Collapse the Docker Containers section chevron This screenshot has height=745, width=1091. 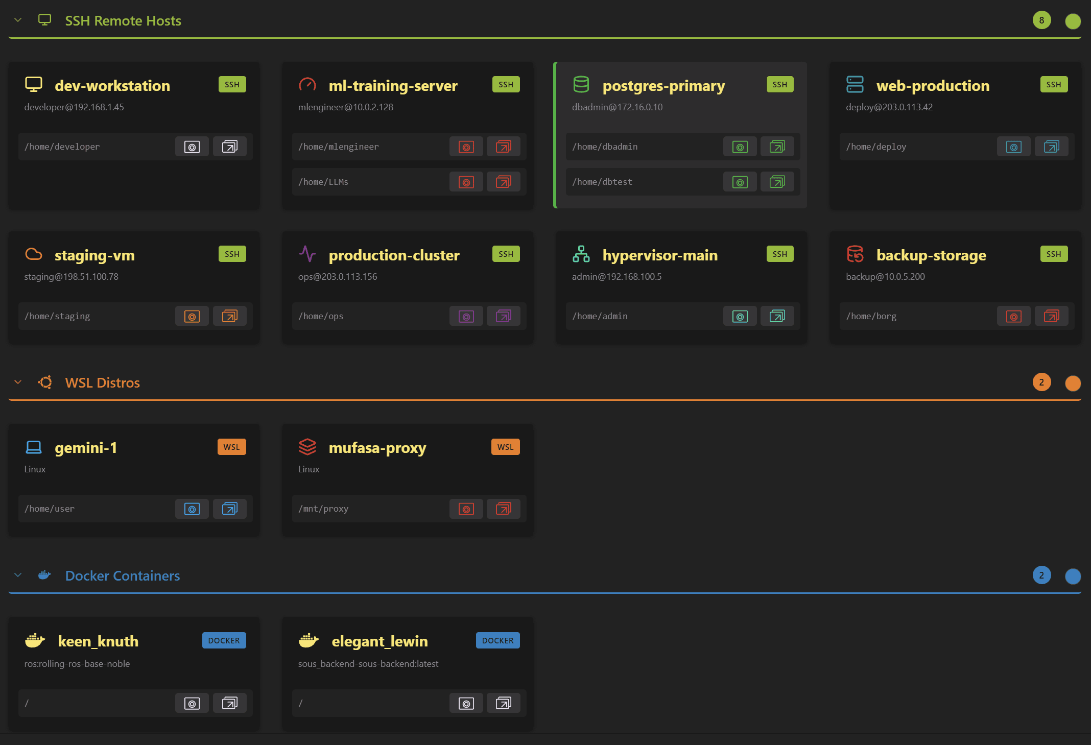[x=18, y=575]
